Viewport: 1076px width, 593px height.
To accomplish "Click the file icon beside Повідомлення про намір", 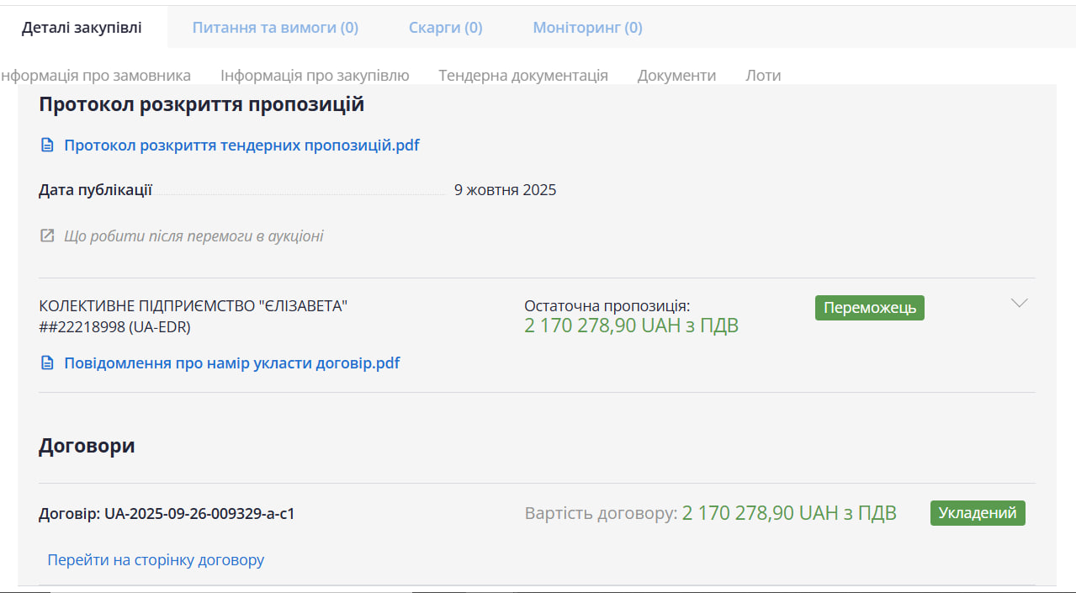I will (x=47, y=363).
